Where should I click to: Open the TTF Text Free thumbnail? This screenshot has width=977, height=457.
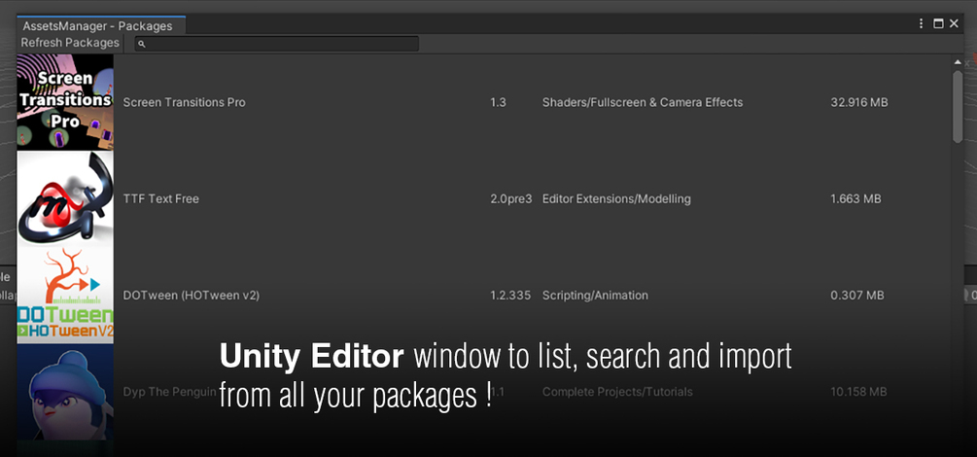[x=65, y=199]
